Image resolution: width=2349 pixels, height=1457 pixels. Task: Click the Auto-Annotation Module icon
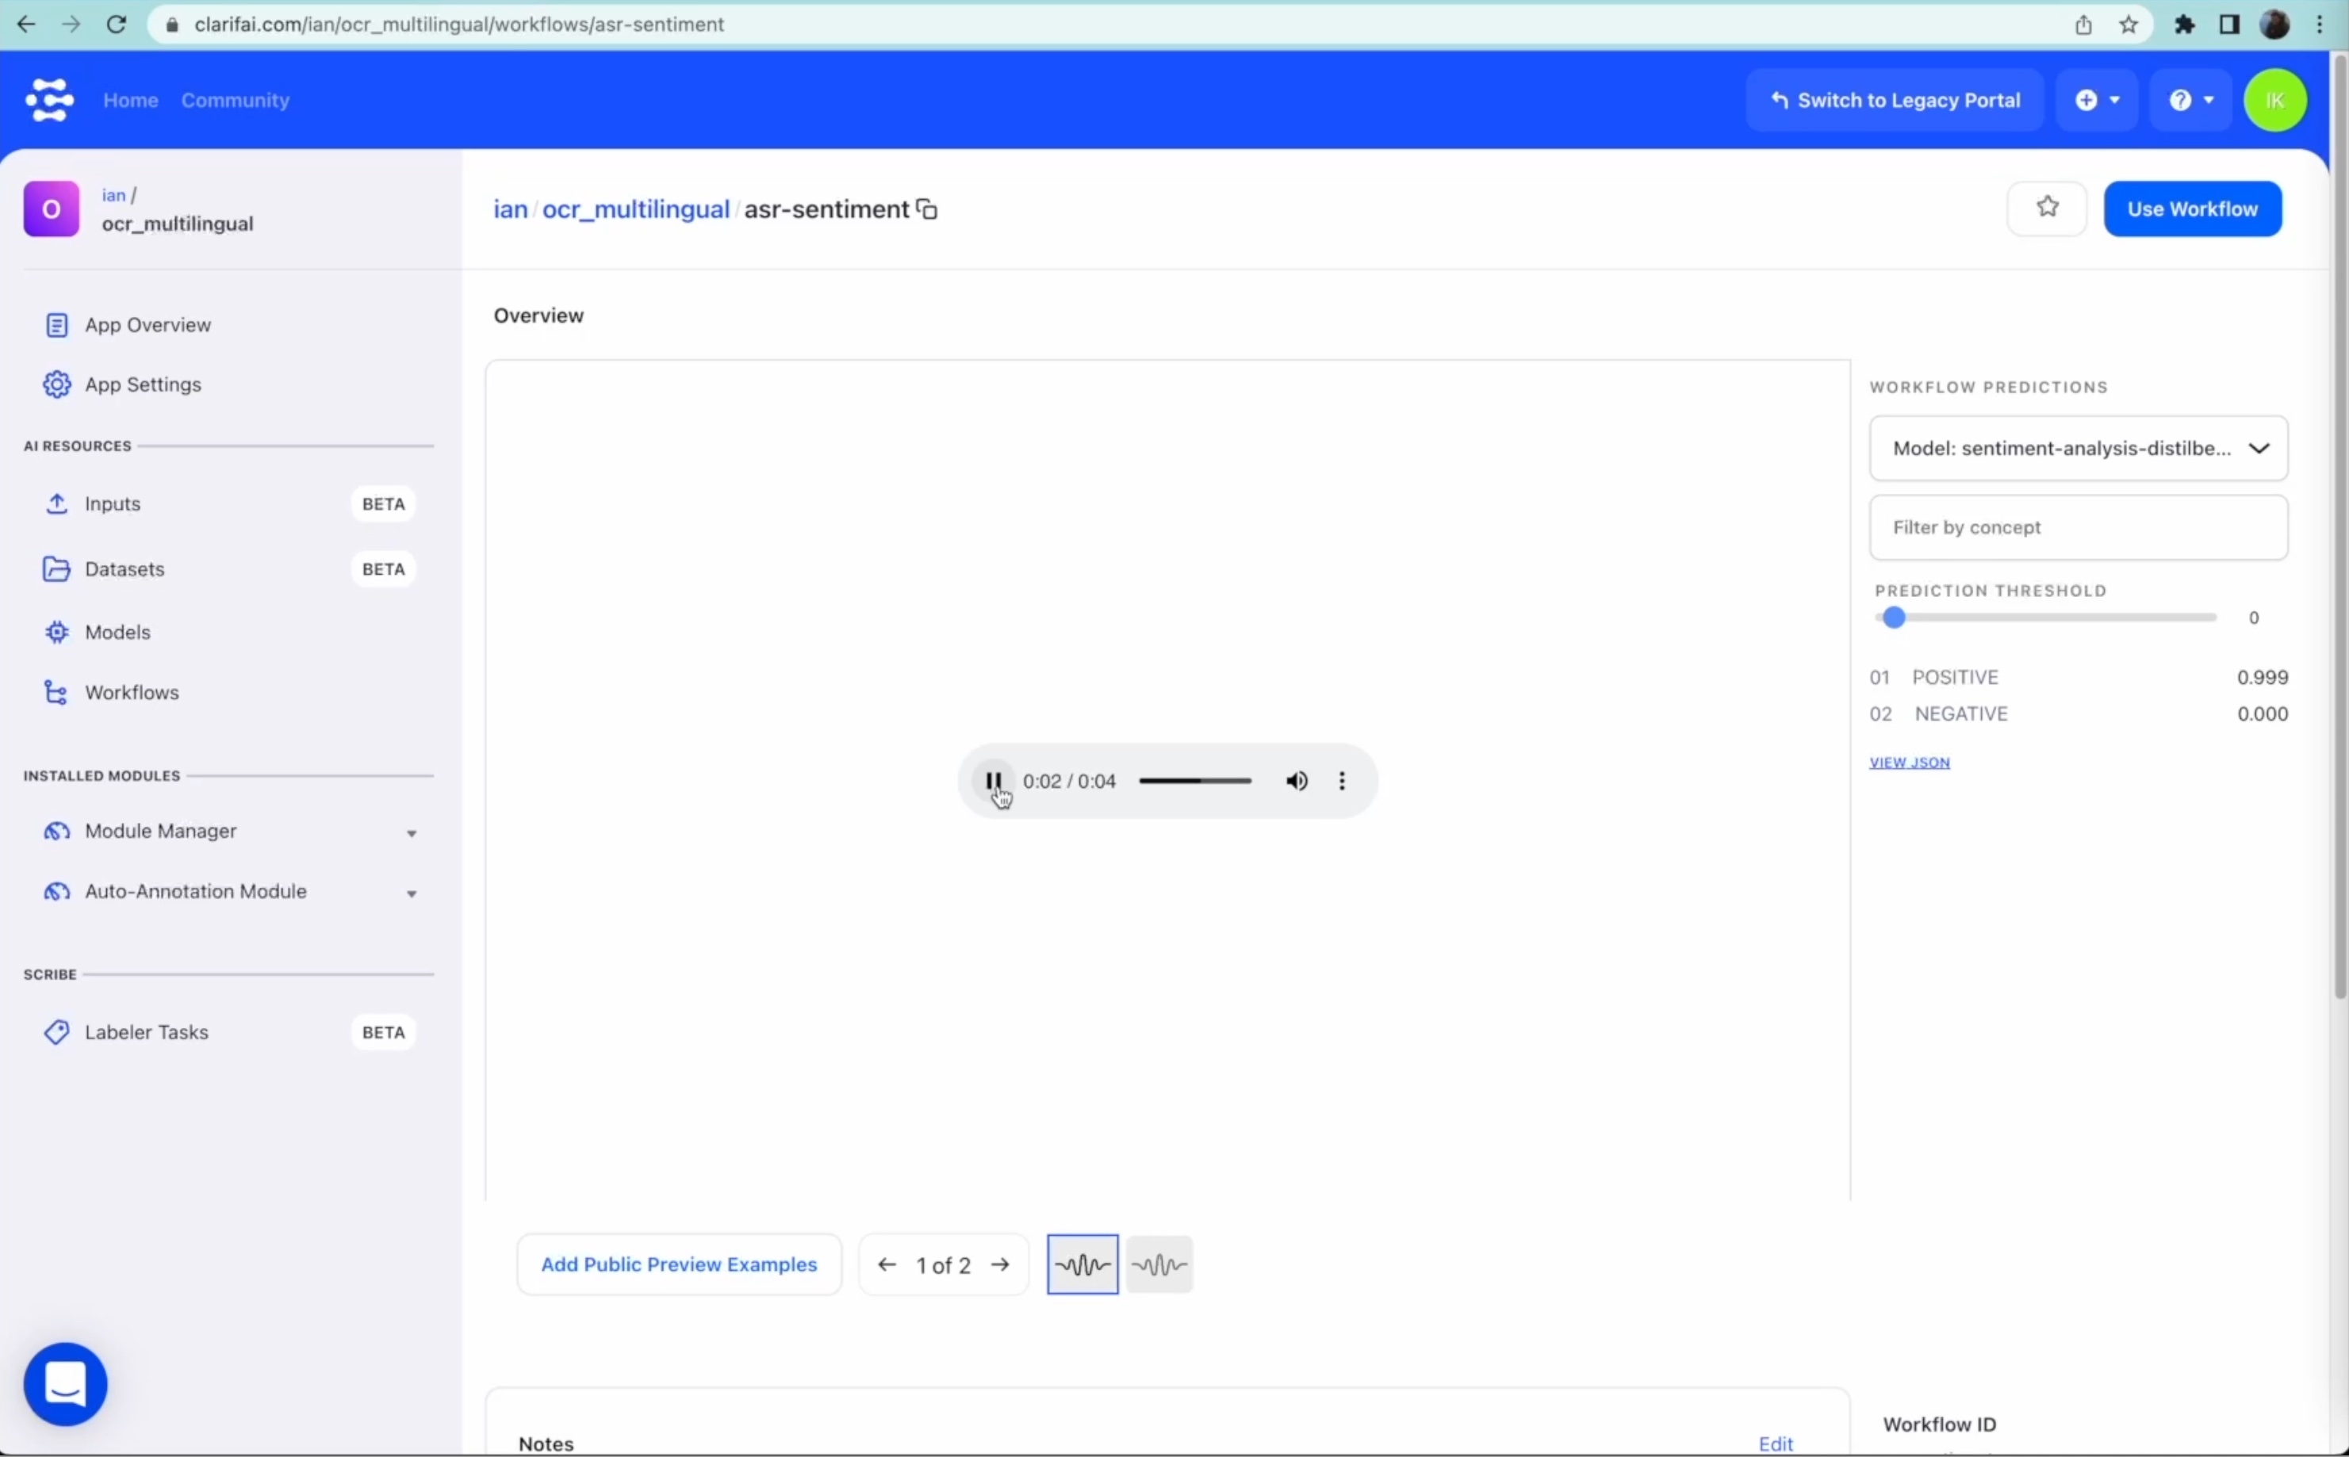tap(56, 889)
